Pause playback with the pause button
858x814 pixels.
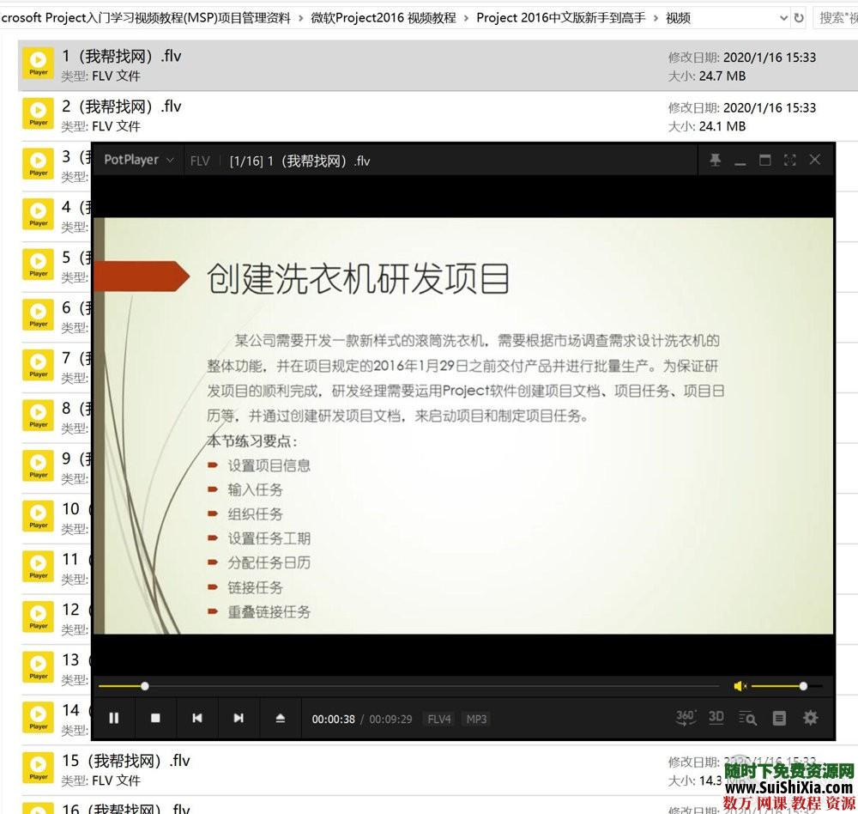[114, 718]
